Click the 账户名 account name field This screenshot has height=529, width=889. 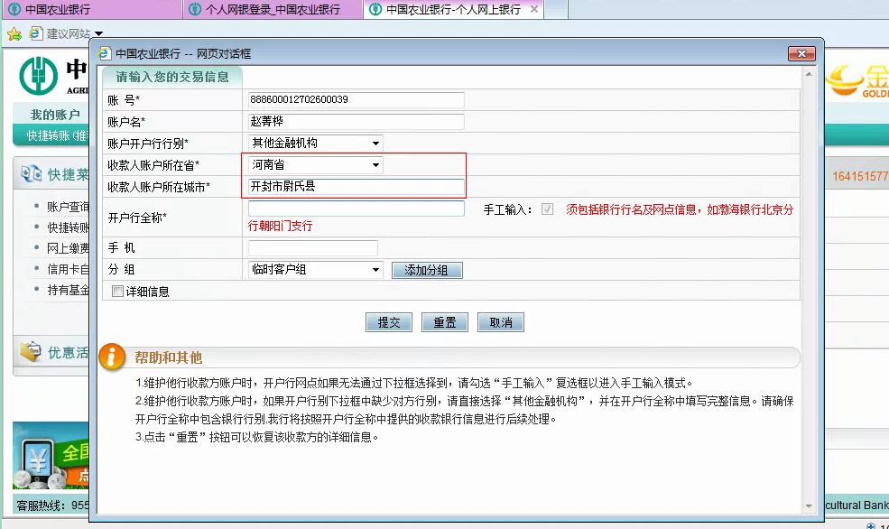(x=357, y=121)
